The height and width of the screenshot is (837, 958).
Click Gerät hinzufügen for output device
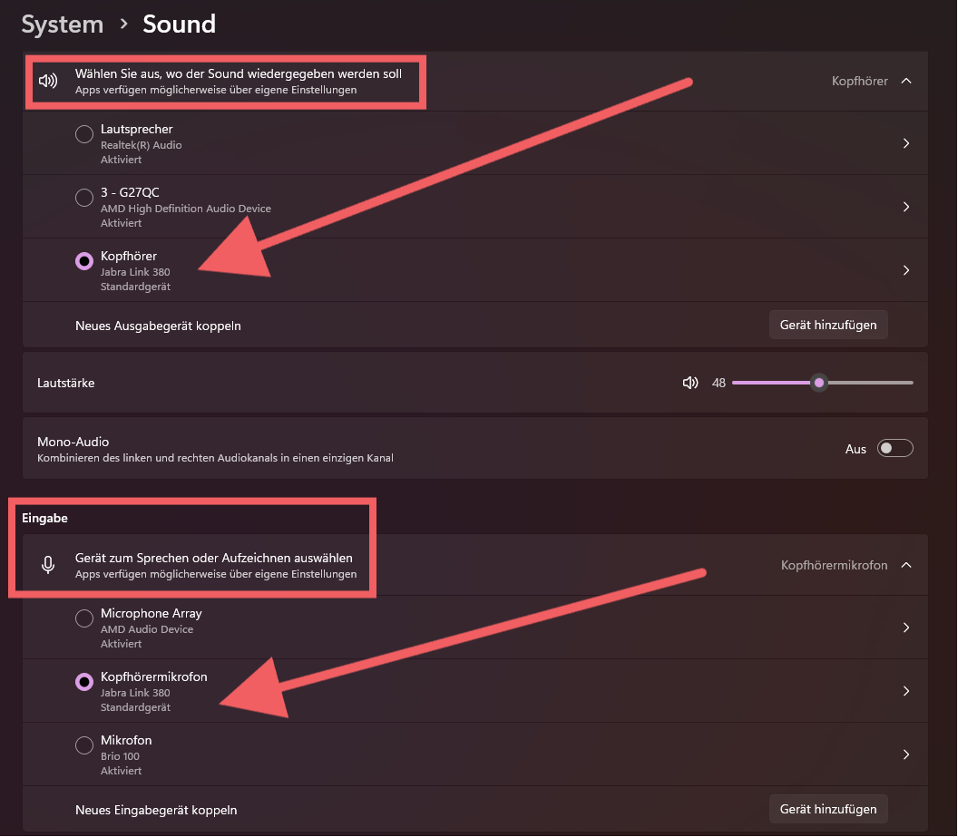(x=828, y=325)
